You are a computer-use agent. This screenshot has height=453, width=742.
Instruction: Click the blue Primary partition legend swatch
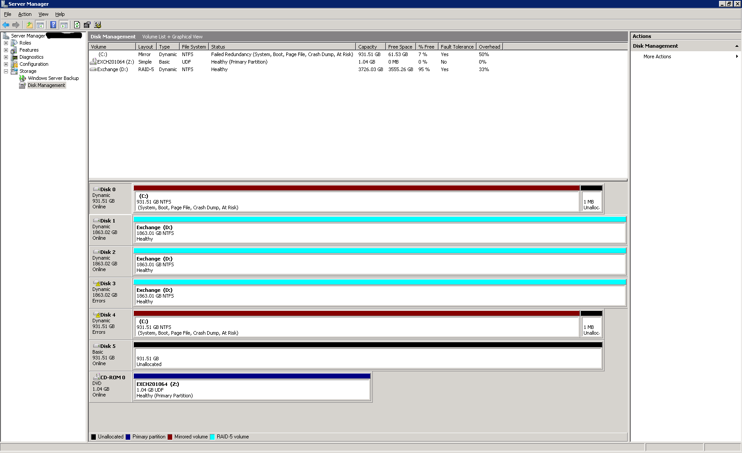(128, 437)
